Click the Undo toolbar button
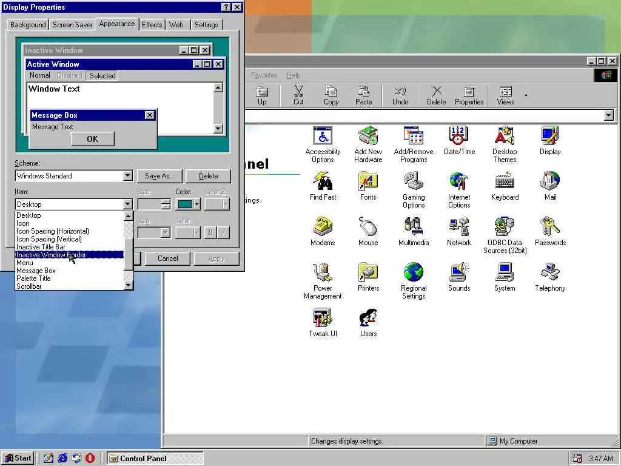The height and width of the screenshot is (466, 621). (400, 95)
